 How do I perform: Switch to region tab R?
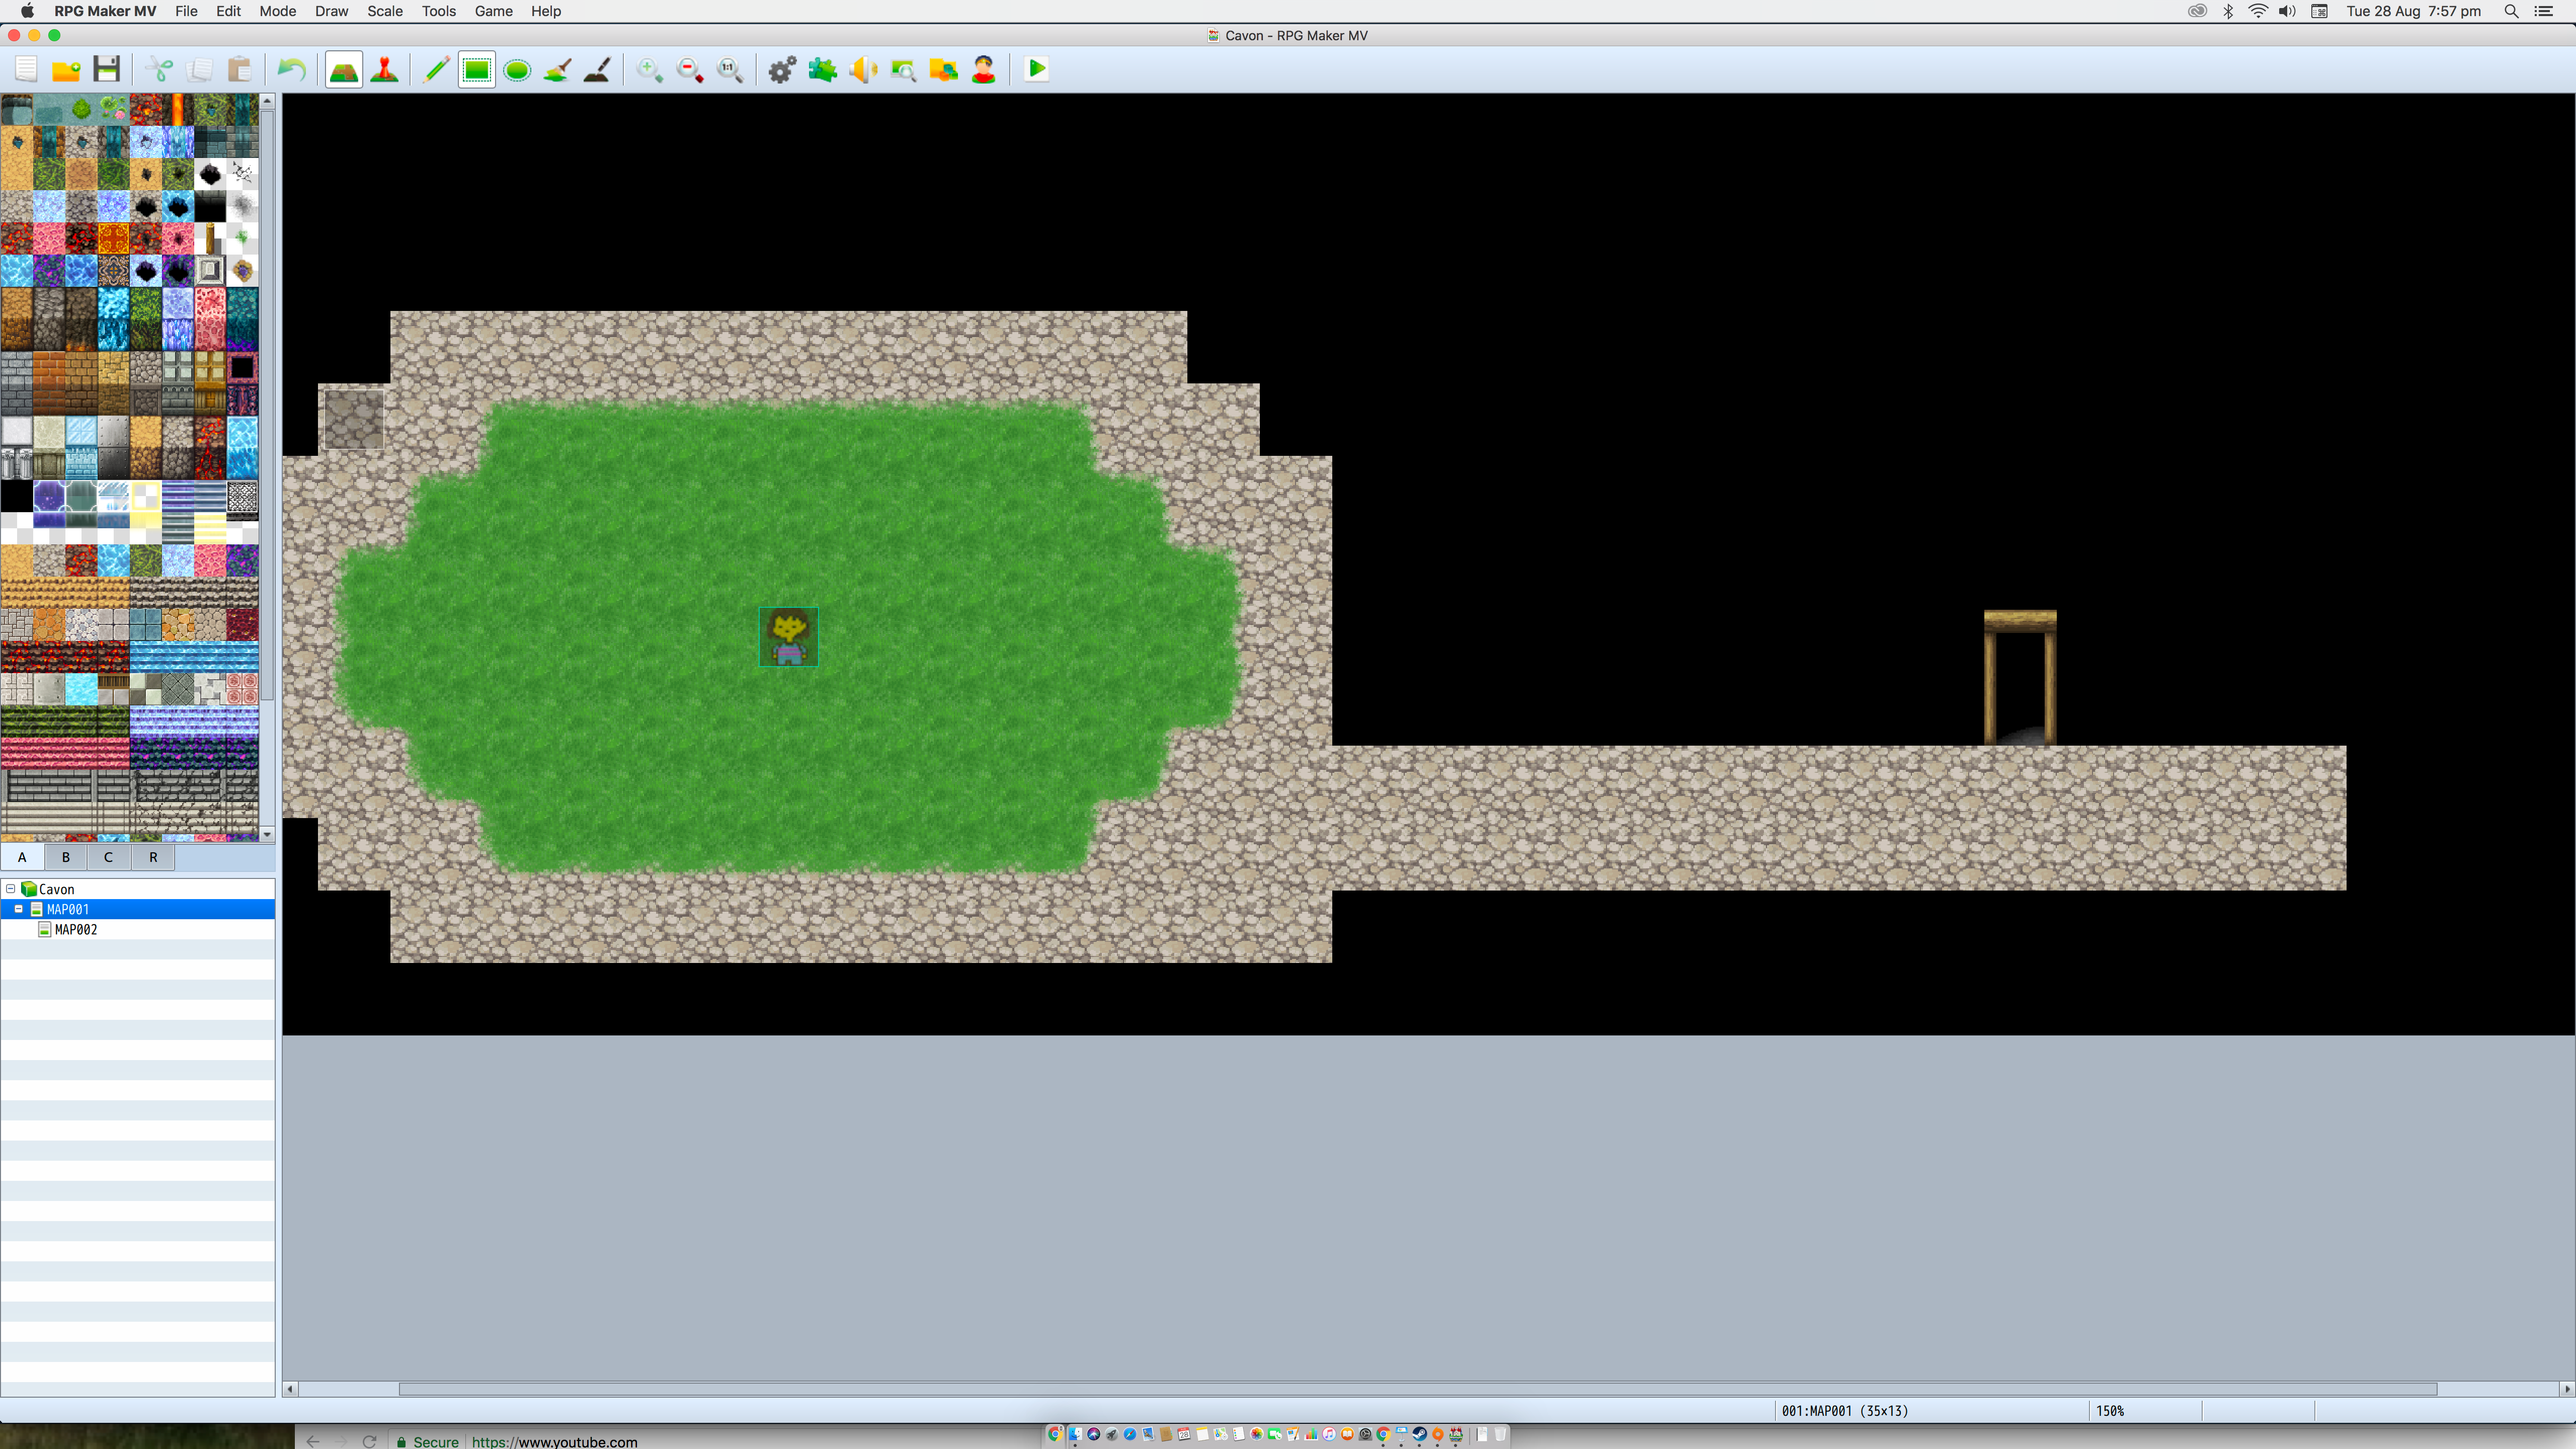153,857
